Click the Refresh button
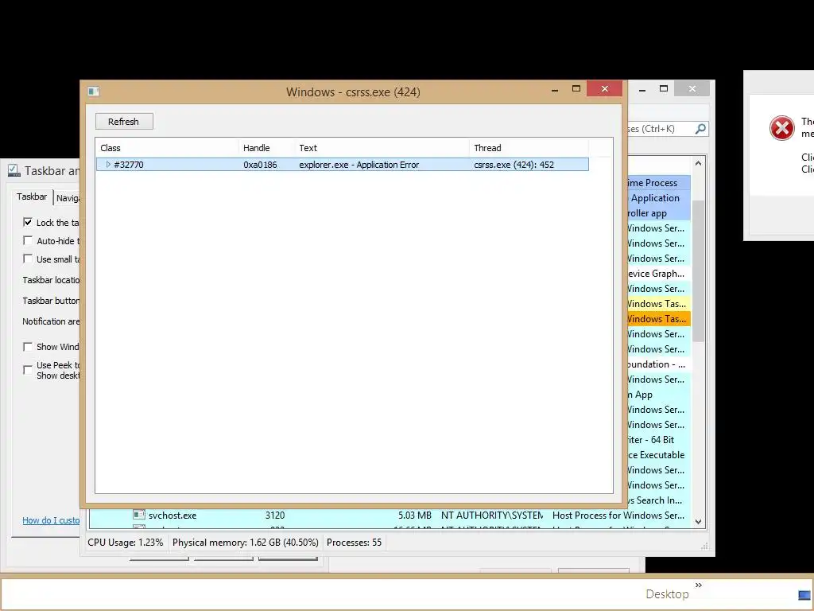 point(124,122)
